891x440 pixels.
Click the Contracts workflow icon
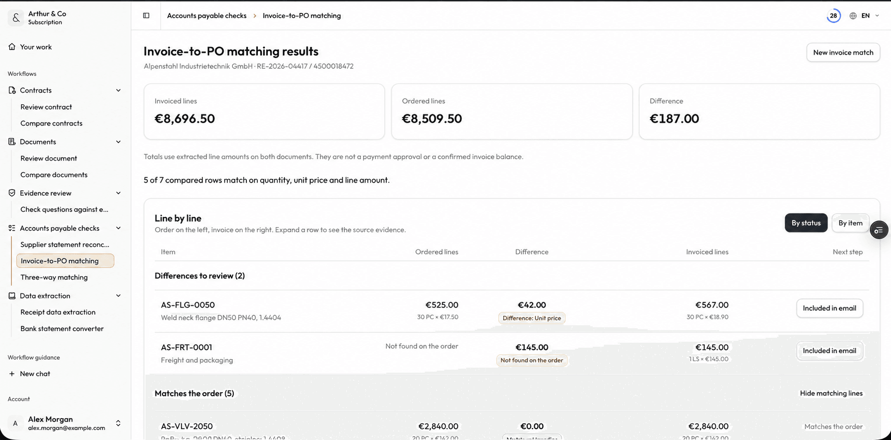tap(12, 90)
